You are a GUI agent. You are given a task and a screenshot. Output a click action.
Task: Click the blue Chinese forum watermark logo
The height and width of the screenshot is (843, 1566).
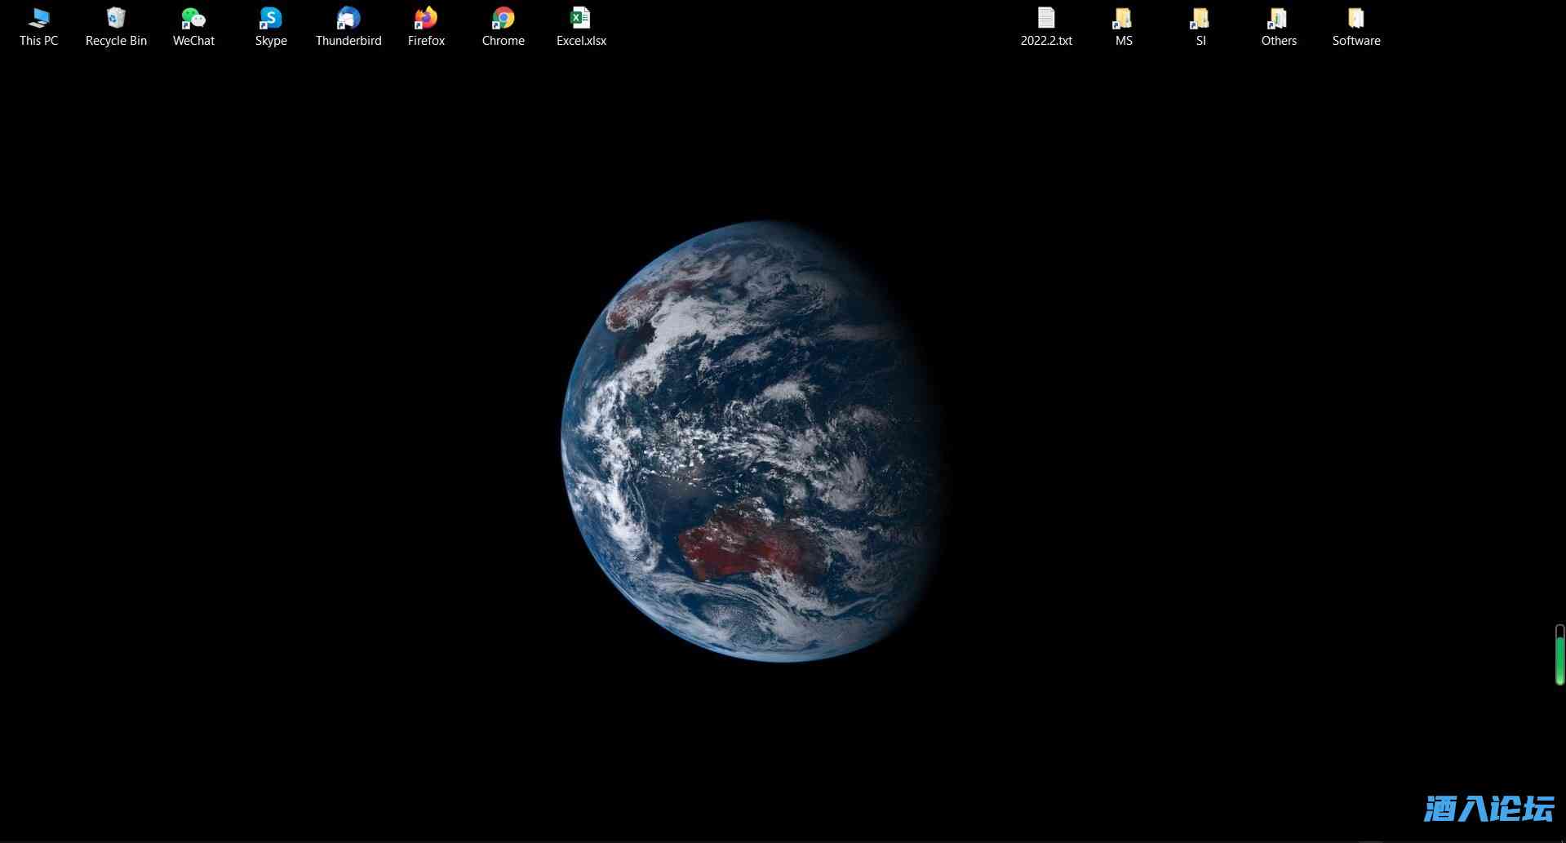click(x=1488, y=809)
